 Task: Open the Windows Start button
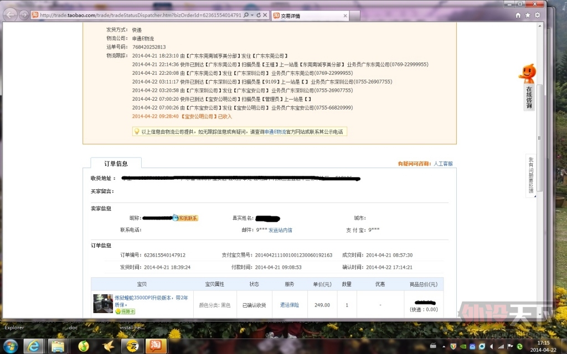tap(10, 346)
